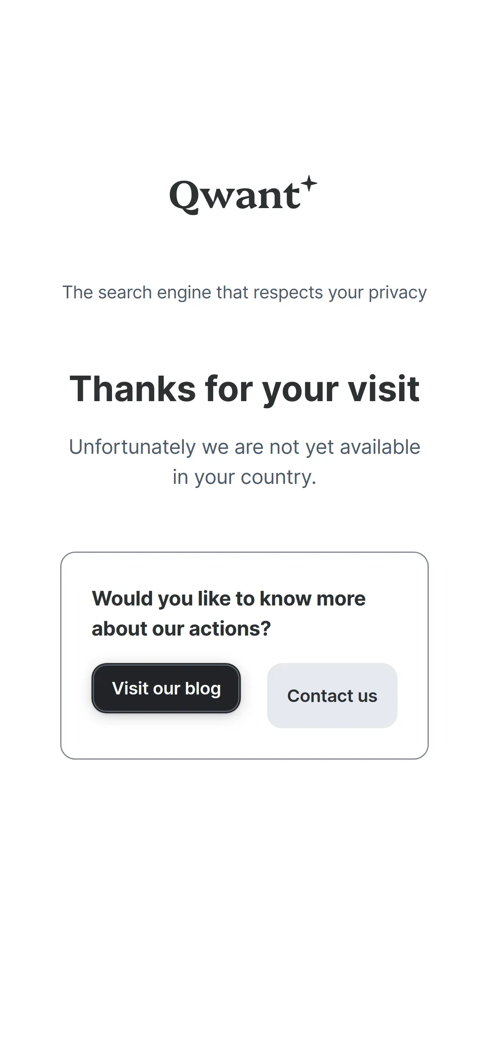
Task: Click the Qwant logo wordmark
Action: 235,196
